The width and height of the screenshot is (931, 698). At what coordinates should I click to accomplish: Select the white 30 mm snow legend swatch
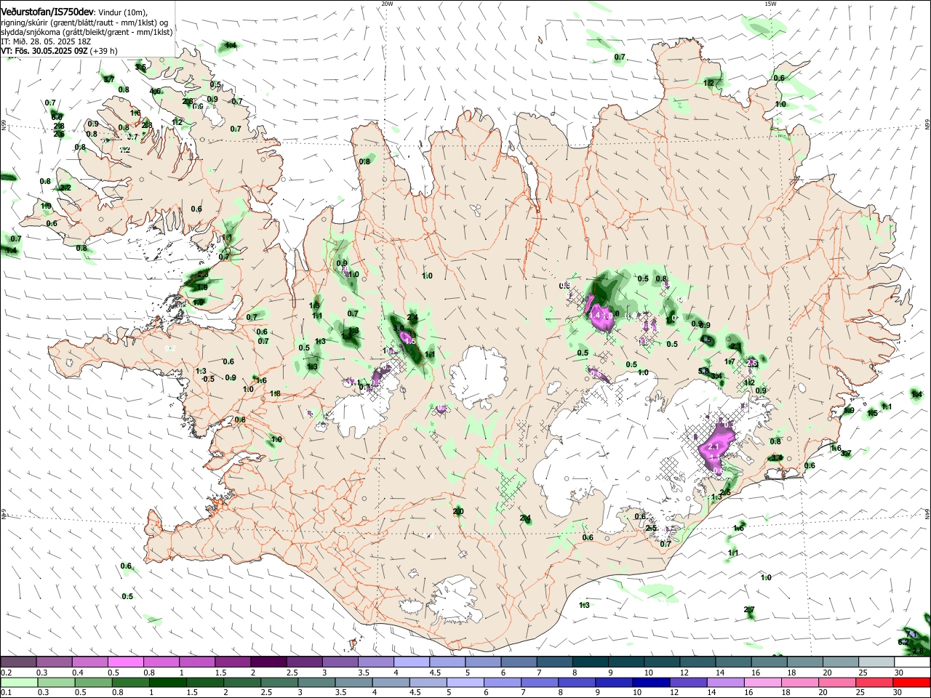coord(912,662)
